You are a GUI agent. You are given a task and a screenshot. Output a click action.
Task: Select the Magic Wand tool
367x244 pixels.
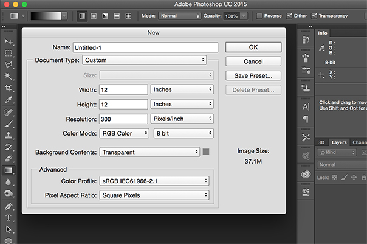pyautogui.click(x=9, y=77)
